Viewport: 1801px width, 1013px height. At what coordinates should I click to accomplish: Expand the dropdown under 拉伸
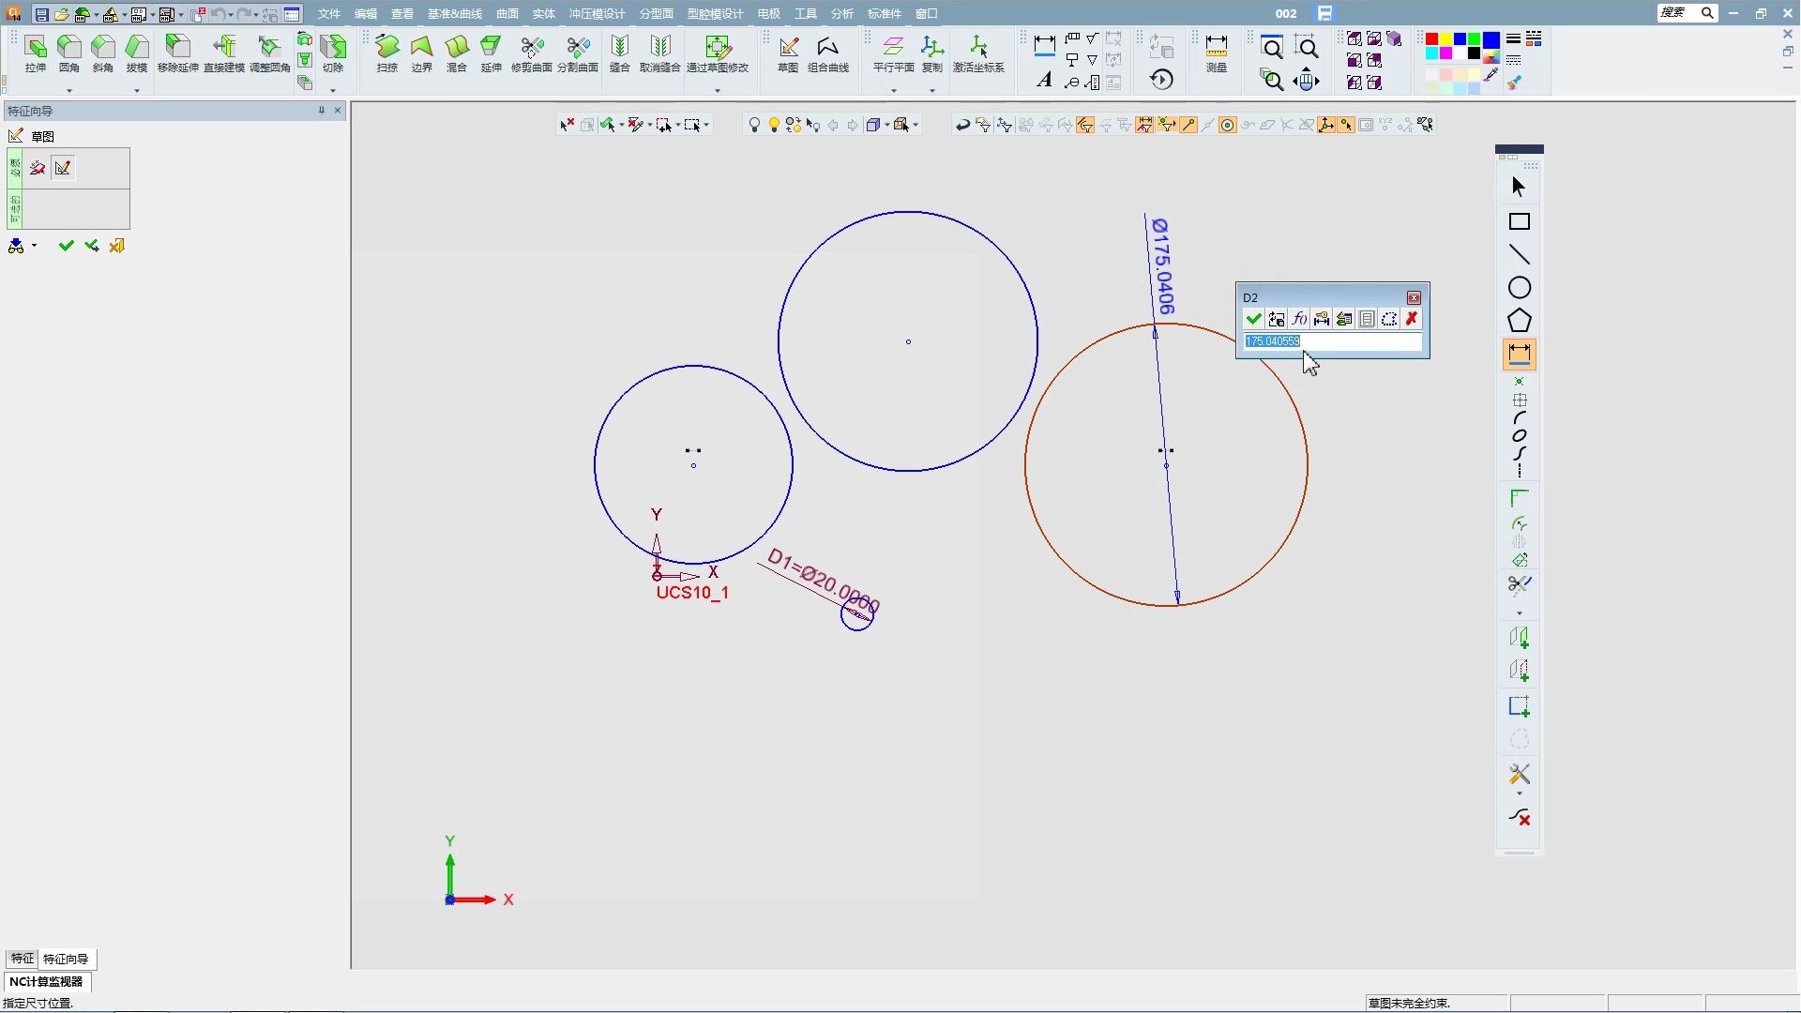(x=69, y=91)
